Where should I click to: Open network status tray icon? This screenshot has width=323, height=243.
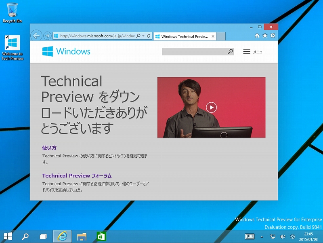(x=273, y=237)
